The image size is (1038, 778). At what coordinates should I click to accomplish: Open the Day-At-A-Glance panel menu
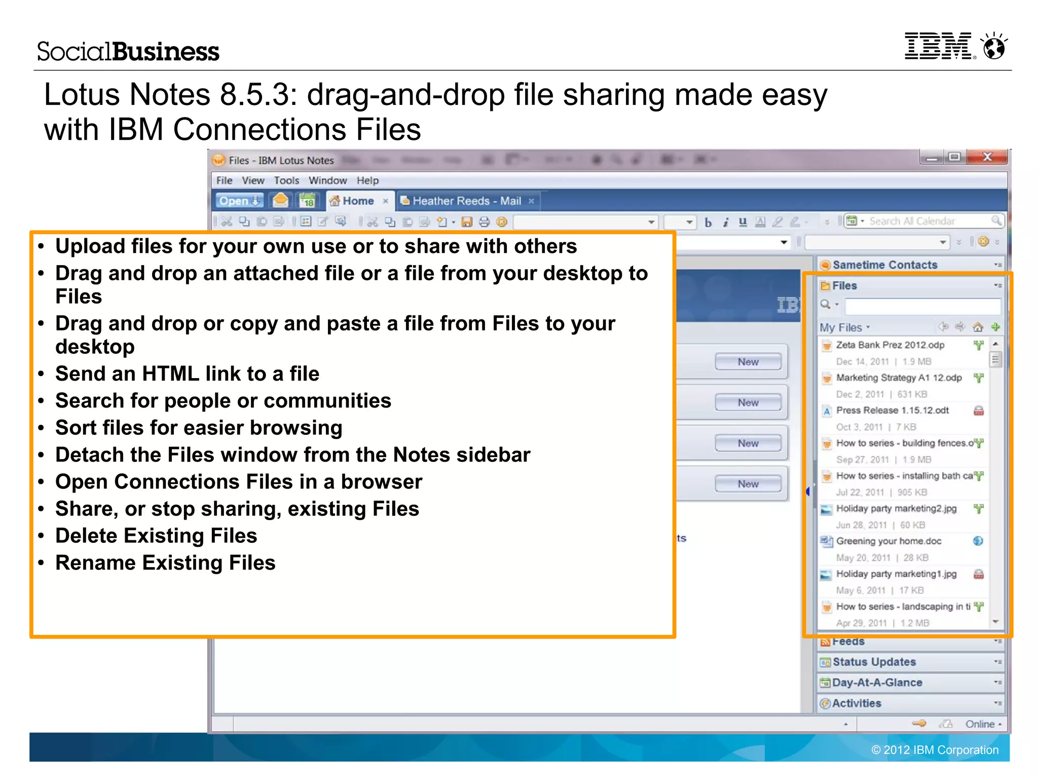997,682
